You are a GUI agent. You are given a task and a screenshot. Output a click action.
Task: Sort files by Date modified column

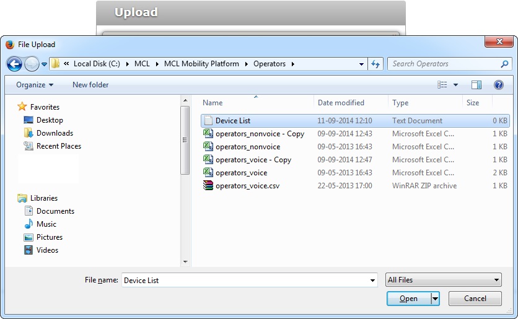point(341,103)
